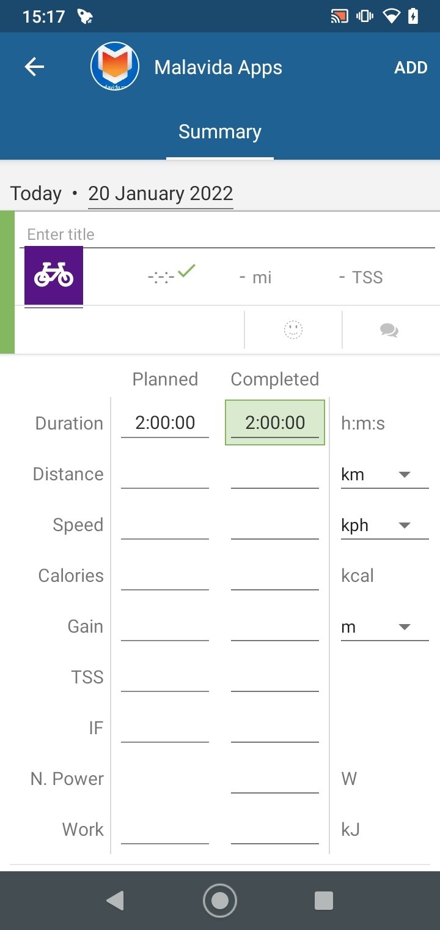Expand the m elevation gain unit dropdown

tap(385, 627)
